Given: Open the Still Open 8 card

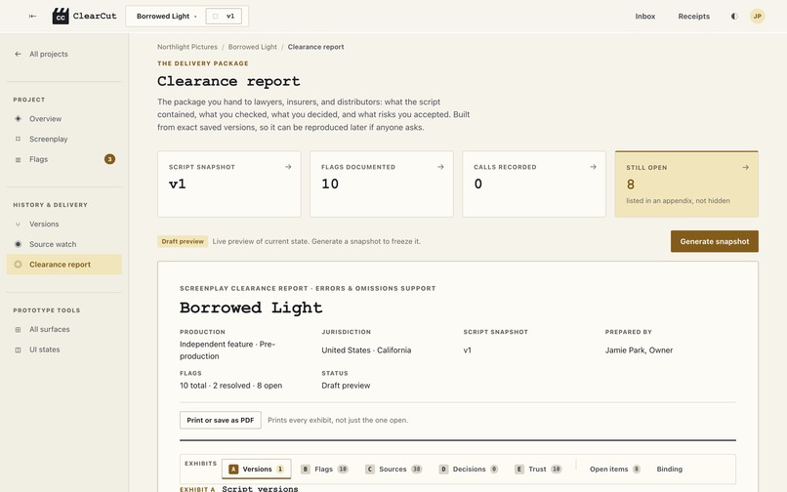Looking at the screenshot, I should 686,184.
